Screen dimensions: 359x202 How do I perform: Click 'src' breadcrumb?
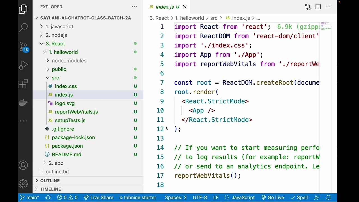[x=214, y=18]
